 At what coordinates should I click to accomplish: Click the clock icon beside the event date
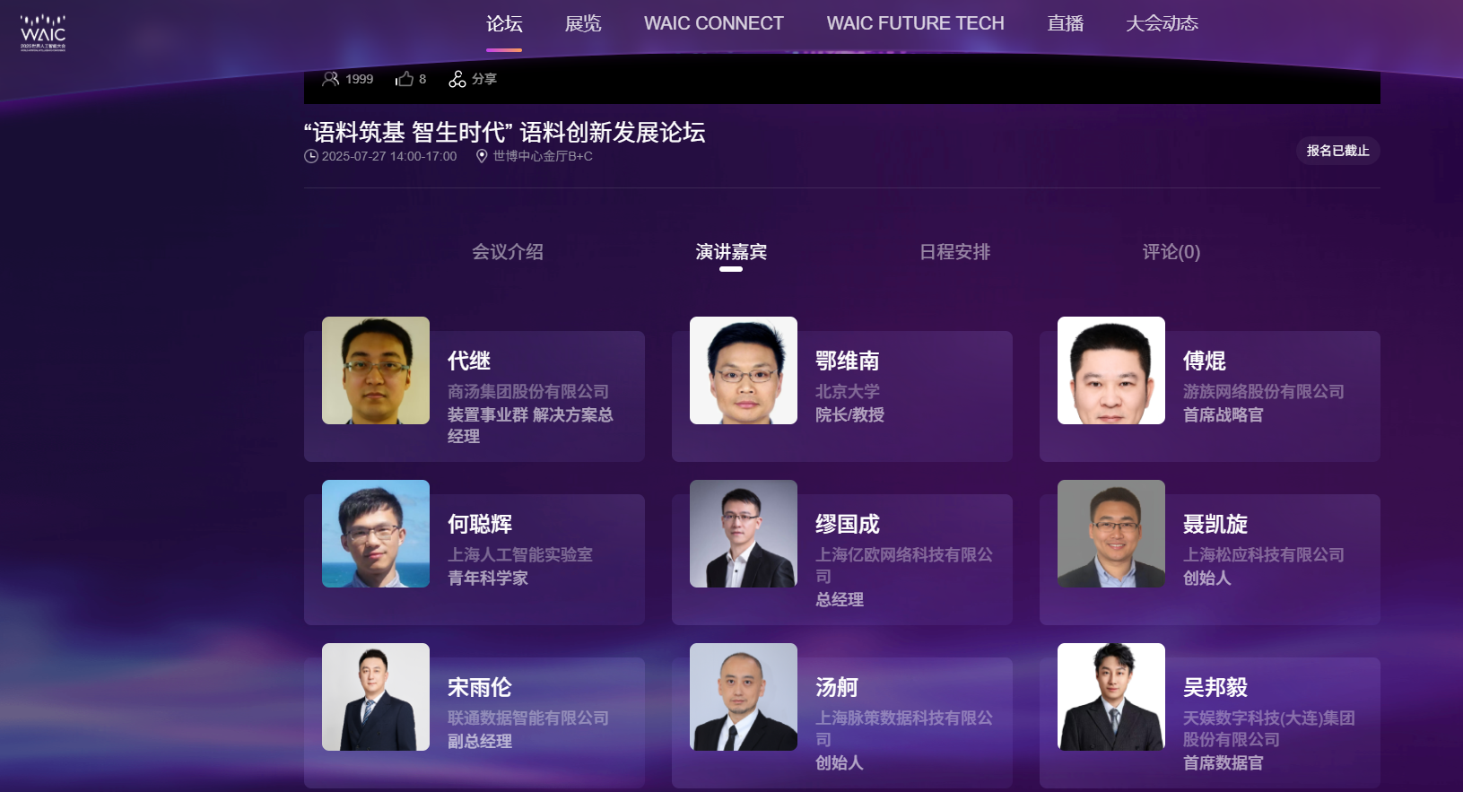click(311, 156)
